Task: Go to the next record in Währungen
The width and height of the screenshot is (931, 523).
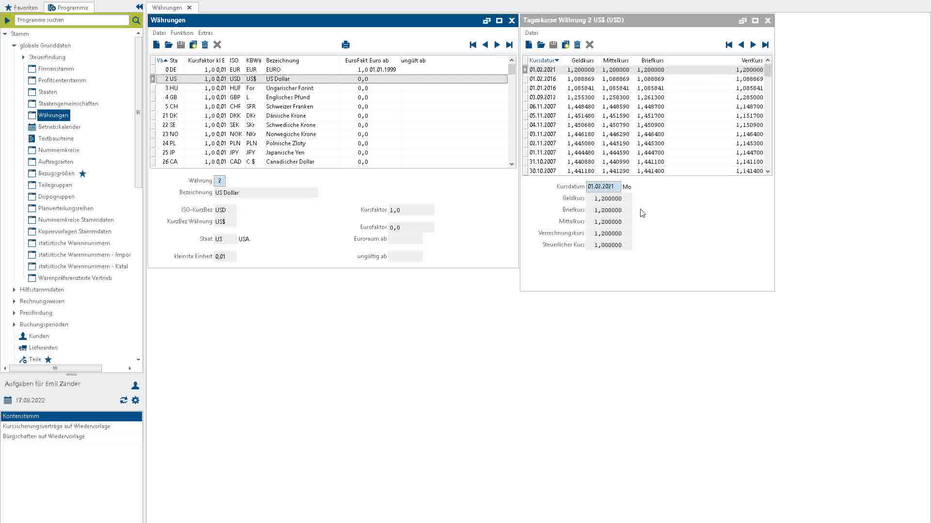Action: (497, 45)
